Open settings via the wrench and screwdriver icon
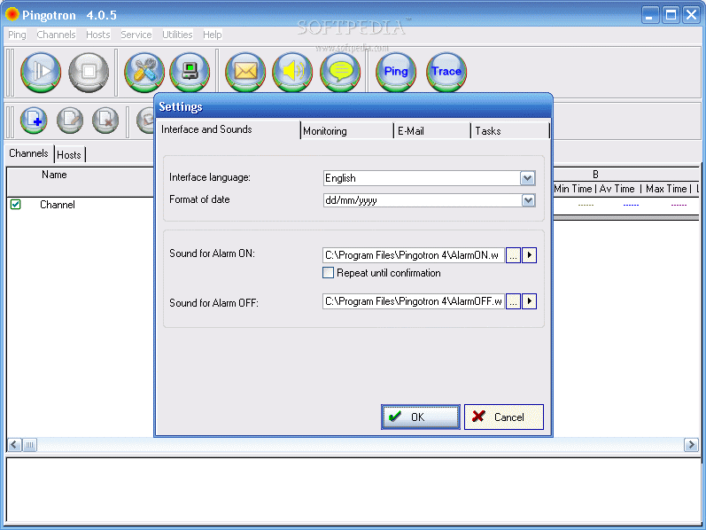706x530 pixels. (144, 72)
